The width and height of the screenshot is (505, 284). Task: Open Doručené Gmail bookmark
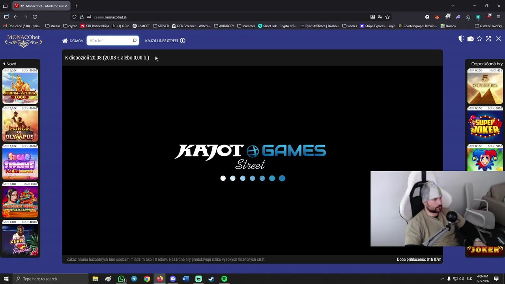point(22,26)
